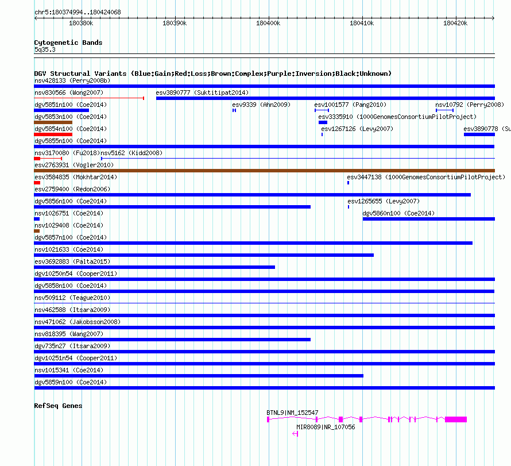Click the small blue bar of esv3335910
511x466 pixels.
pos(323,122)
